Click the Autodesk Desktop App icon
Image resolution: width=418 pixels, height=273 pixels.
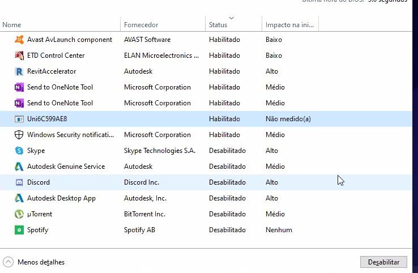19,198
